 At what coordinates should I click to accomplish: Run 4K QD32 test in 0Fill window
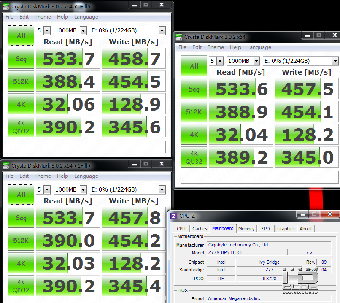point(21,127)
